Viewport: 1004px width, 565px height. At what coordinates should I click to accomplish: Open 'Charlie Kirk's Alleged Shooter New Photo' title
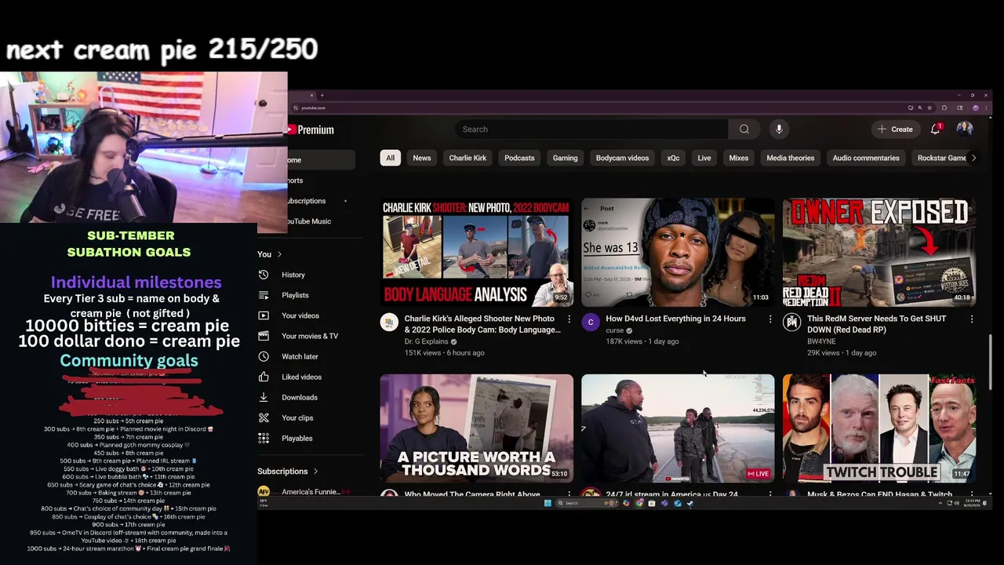[482, 324]
